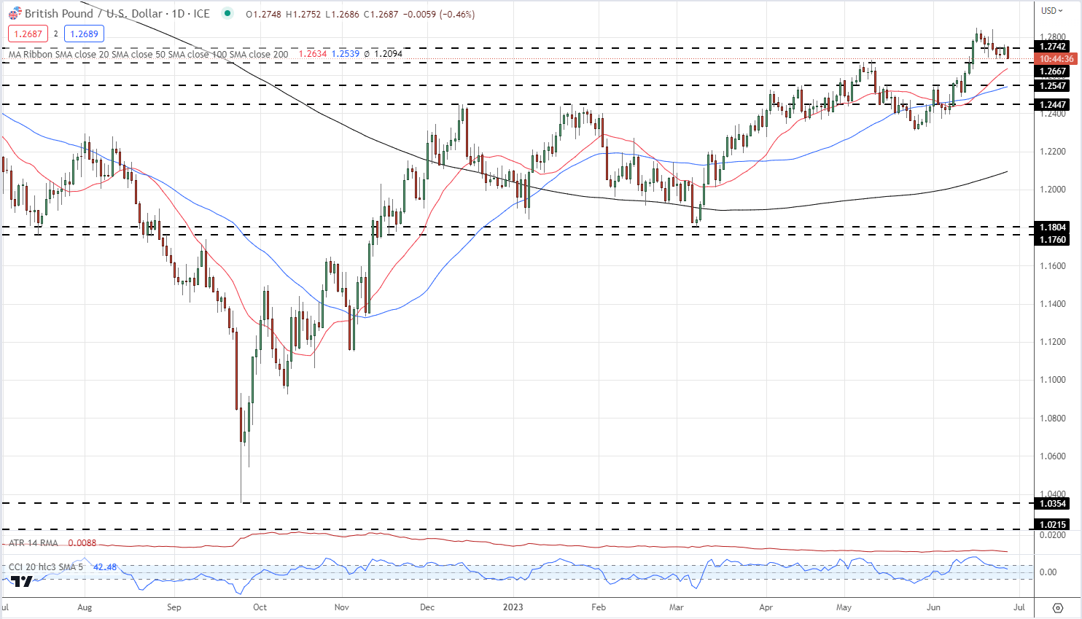Screen dimensions: 1082x619
Task: Click the 1.1804 price level label
Action: [x=1052, y=227]
